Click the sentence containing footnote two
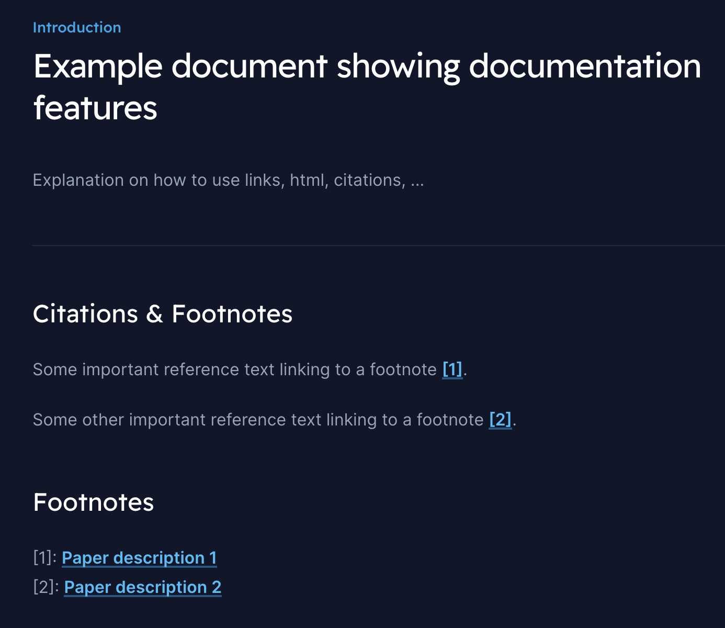 (x=256, y=419)
